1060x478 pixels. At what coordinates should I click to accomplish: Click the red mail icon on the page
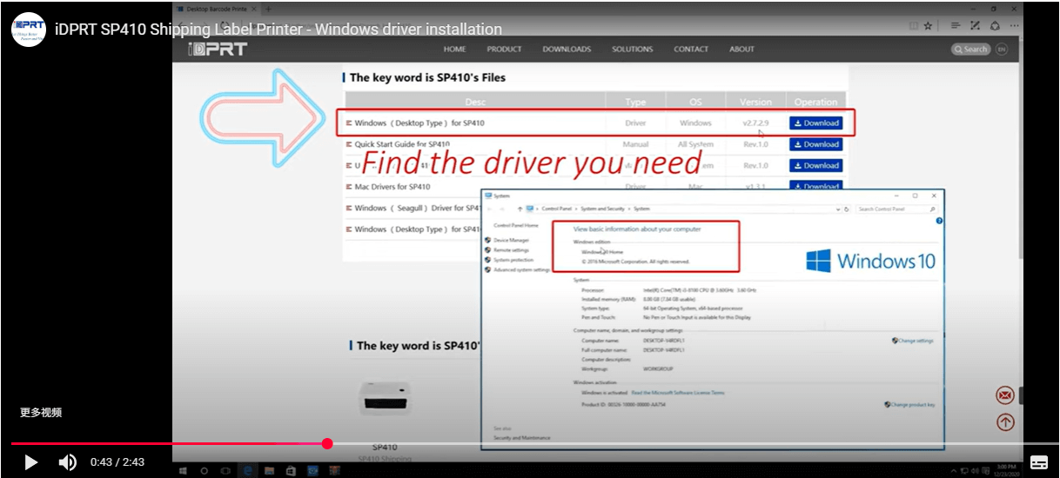pyautogui.click(x=1005, y=395)
